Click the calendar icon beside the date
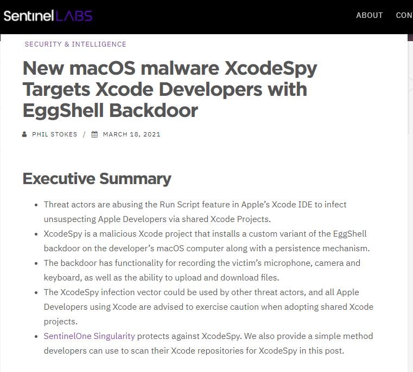This screenshot has width=413, height=372. 94,134
